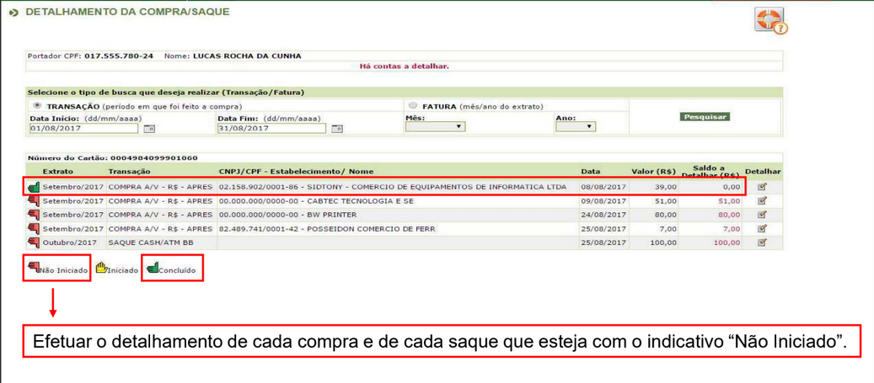
Task: Open the Mês dropdown
Action: 436,127
